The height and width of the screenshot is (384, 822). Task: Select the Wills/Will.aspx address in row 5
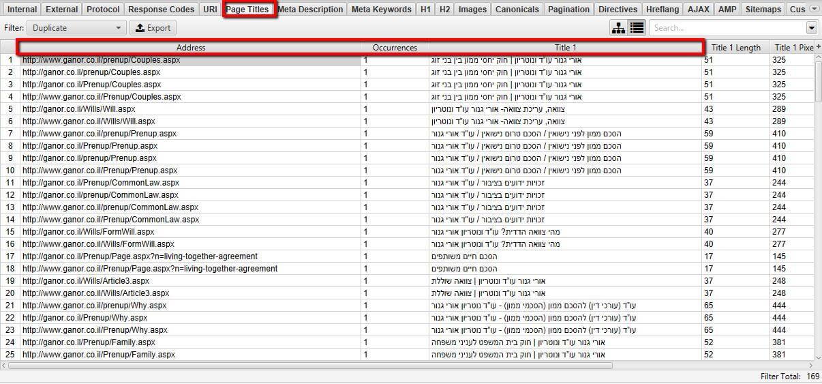pyautogui.click(x=78, y=109)
